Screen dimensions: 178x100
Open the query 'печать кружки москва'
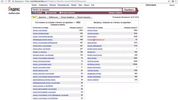tap(41, 33)
